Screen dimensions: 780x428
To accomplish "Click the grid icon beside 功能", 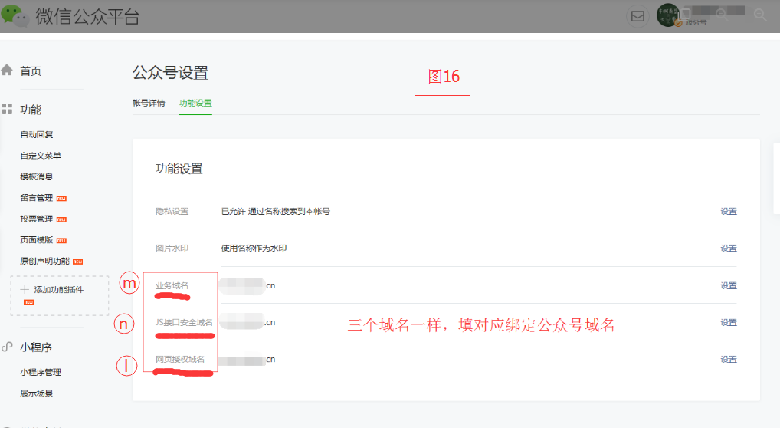I will click(x=7, y=109).
